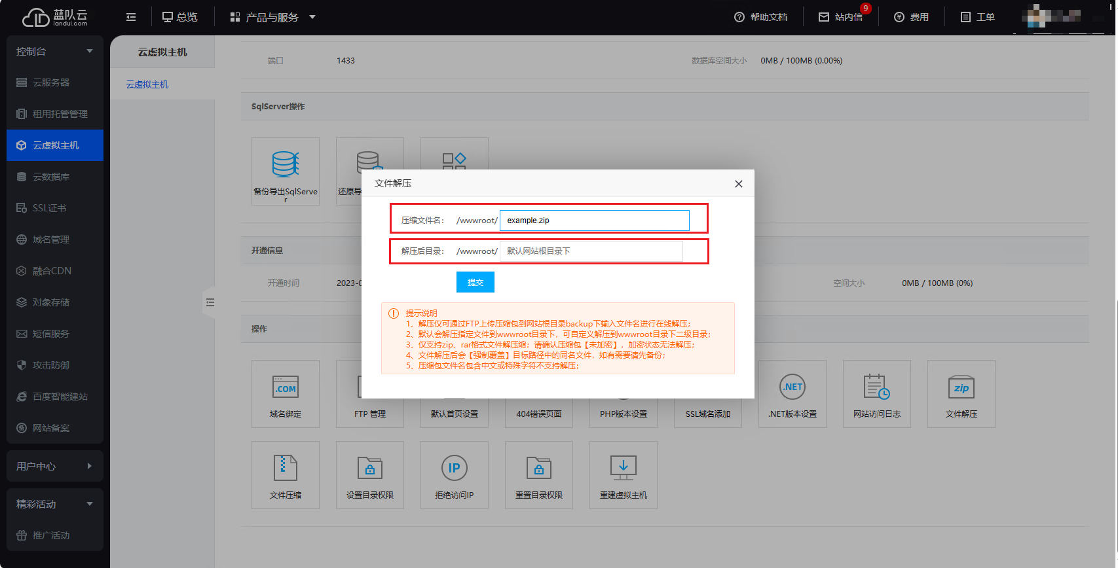Click the 拒绝访问IP icon

(454, 469)
